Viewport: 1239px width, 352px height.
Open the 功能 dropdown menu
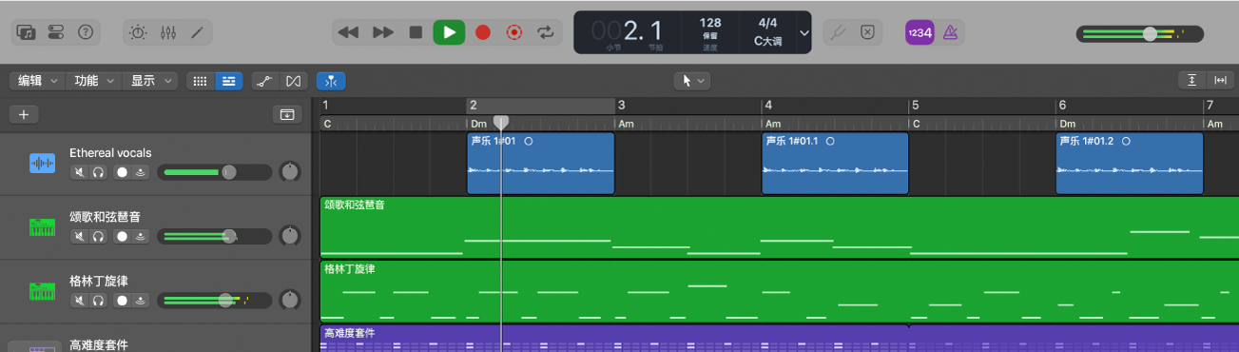click(x=94, y=81)
